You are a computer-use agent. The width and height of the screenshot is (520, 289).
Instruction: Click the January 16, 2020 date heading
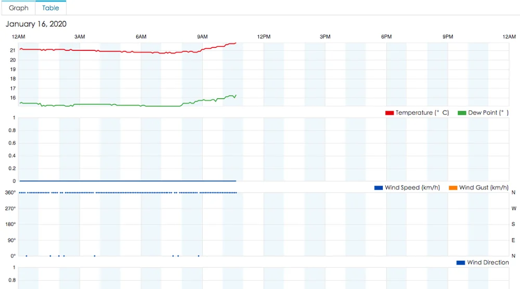click(x=36, y=24)
